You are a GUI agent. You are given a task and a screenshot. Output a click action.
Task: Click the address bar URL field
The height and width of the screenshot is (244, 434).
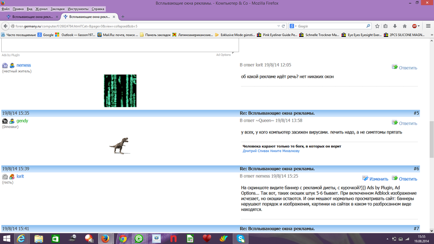pos(145,26)
